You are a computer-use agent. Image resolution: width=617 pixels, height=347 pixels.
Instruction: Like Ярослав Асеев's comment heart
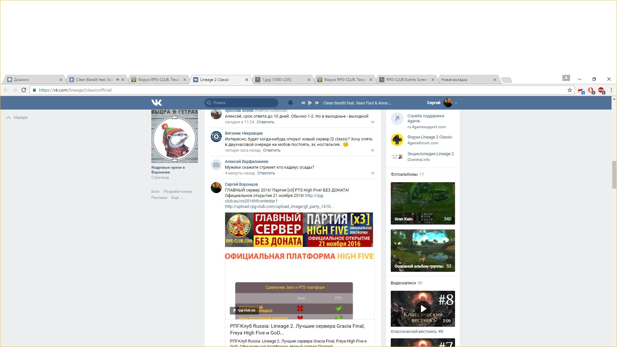pyautogui.click(x=372, y=122)
